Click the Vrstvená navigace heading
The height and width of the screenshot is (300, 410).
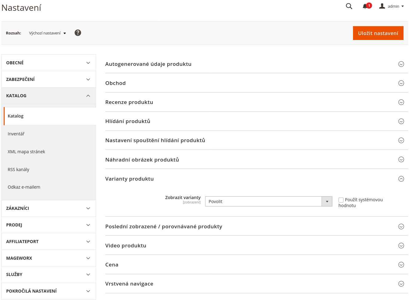tap(129, 284)
